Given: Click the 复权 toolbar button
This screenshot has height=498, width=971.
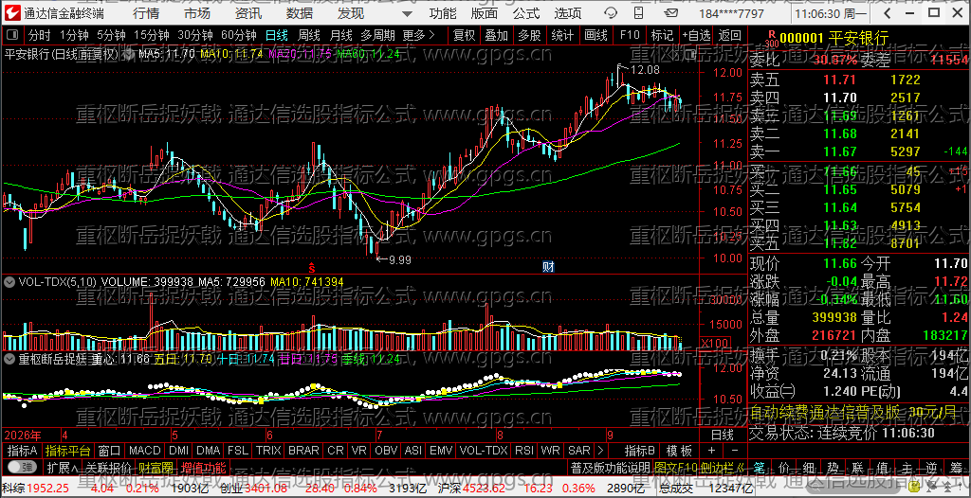Looking at the screenshot, I should 464,35.
